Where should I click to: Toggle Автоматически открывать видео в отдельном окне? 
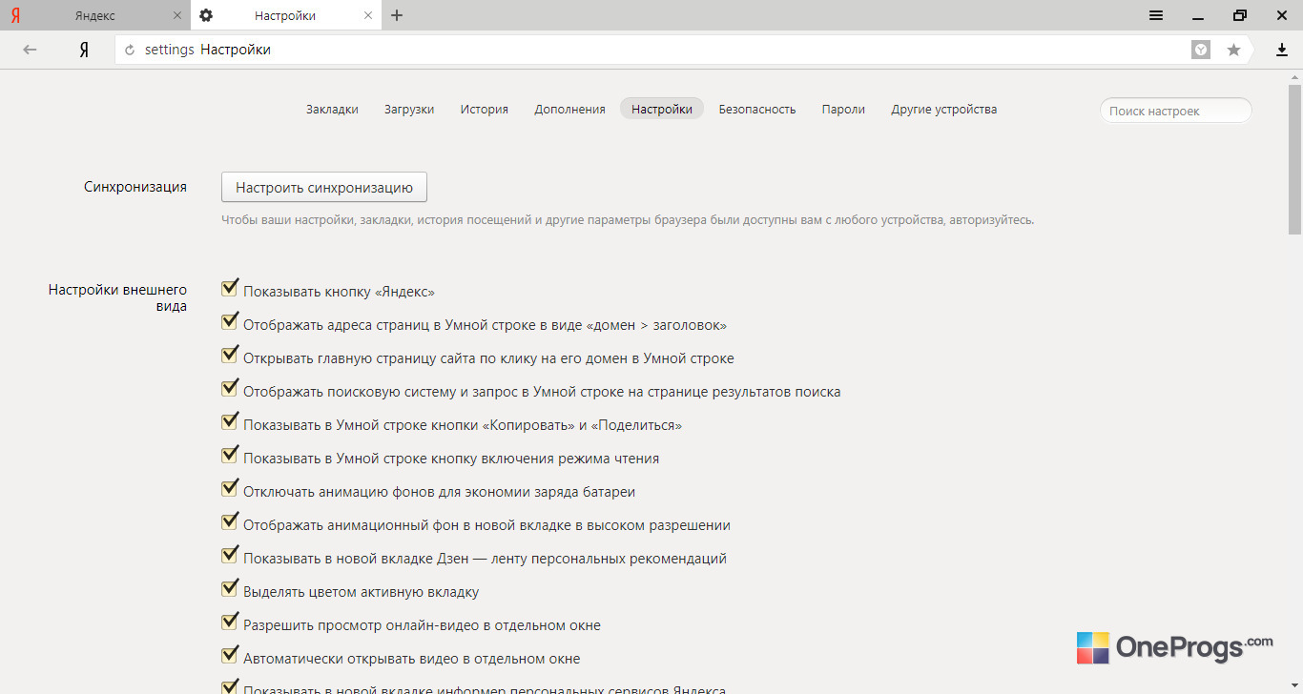[229, 656]
